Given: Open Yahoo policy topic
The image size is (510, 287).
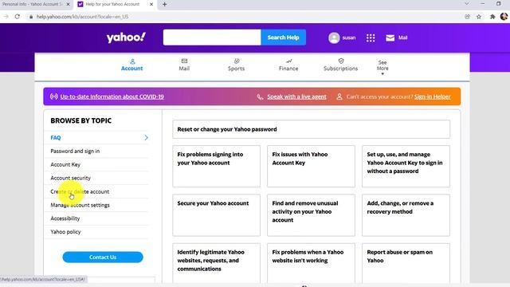Looking at the screenshot, I should coord(65,232).
